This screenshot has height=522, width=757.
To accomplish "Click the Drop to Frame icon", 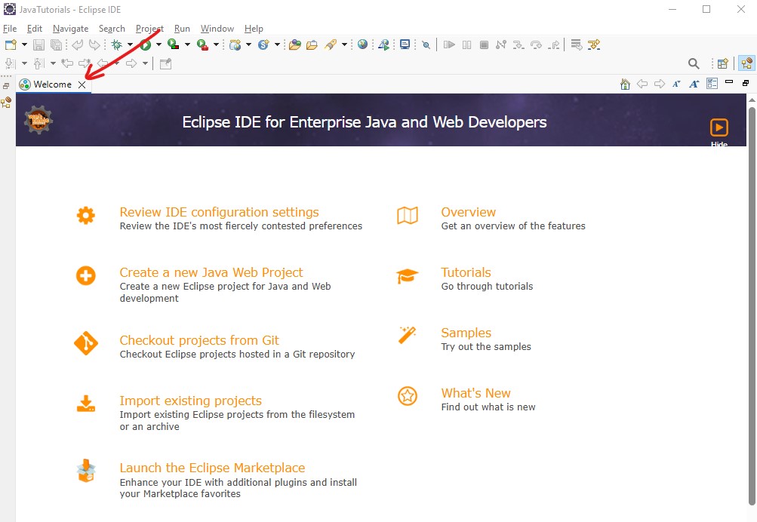I will (577, 45).
